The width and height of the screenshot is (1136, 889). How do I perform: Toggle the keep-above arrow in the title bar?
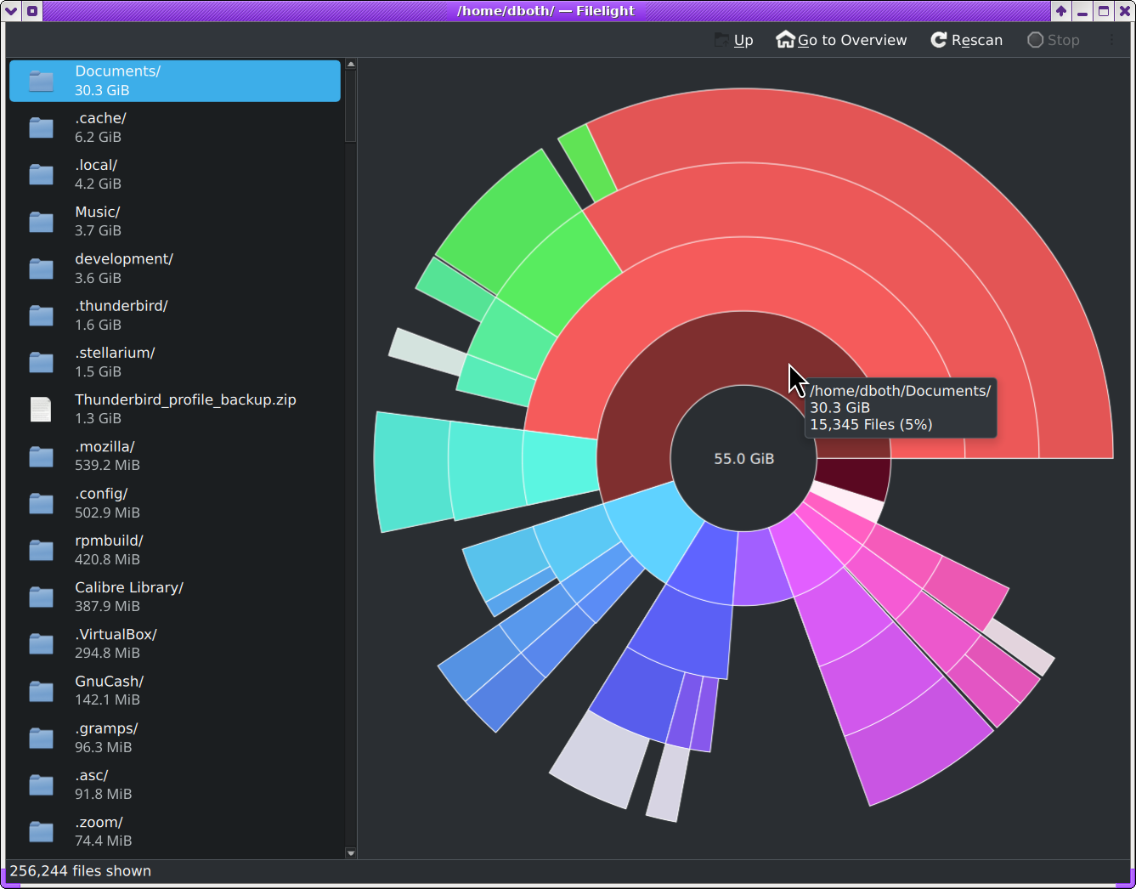pos(1061,11)
